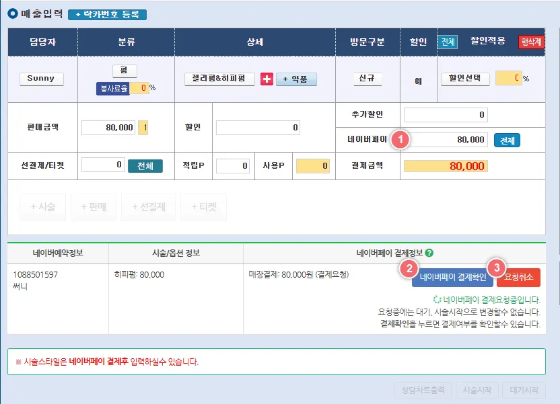Edit the 선결제/티켓 amount field
Screen dimensions: 560x404
tap(103, 165)
